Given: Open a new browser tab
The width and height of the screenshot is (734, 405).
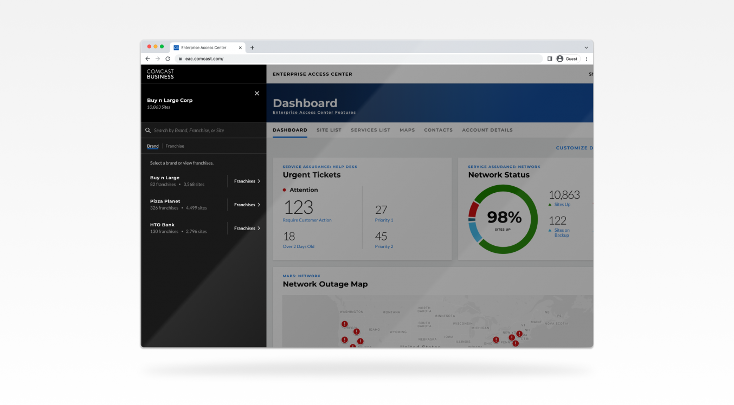Looking at the screenshot, I should pos(252,48).
